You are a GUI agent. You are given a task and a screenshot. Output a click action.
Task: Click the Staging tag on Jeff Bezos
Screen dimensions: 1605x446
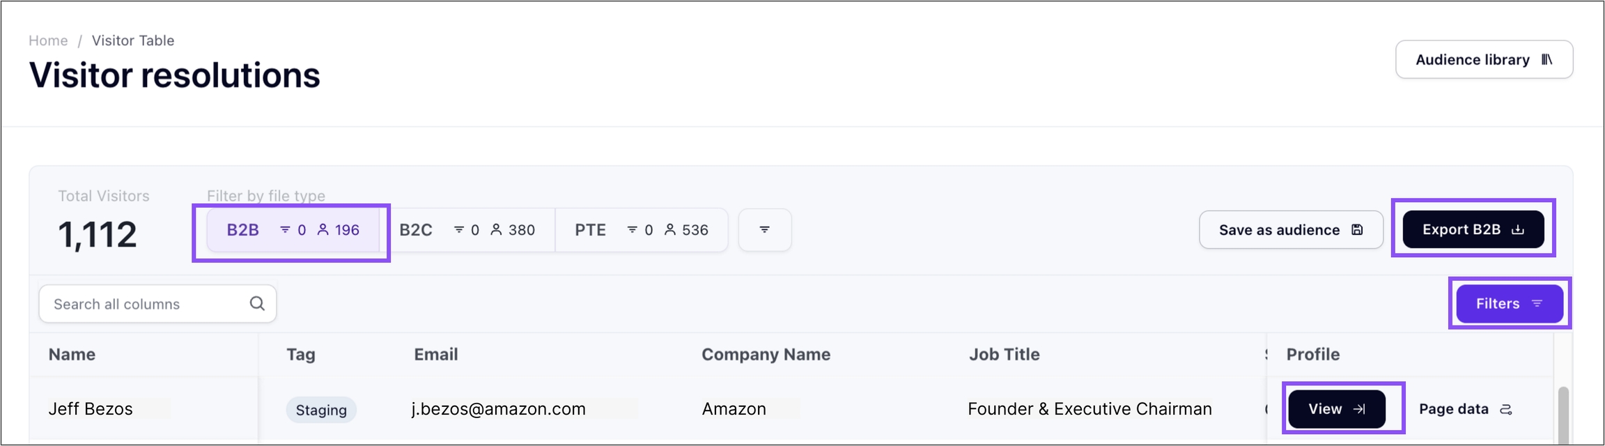(x=321, y=410)
